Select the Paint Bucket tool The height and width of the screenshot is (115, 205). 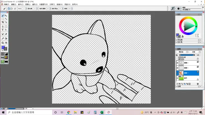pos(6,38)
